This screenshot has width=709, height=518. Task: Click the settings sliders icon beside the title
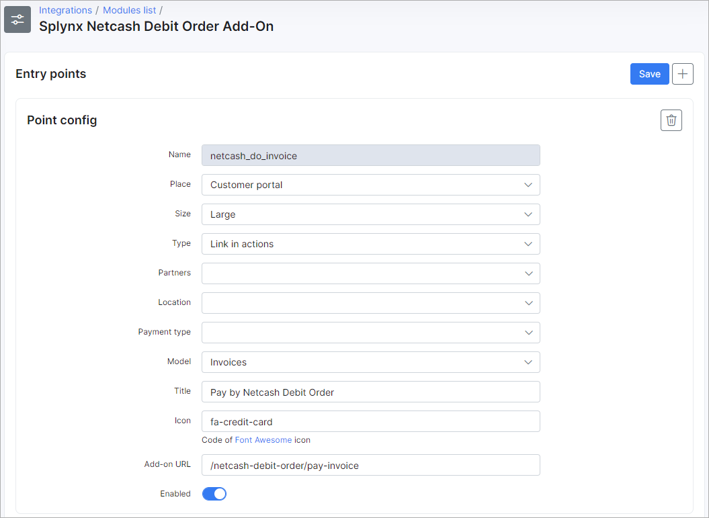coord(17,19)
